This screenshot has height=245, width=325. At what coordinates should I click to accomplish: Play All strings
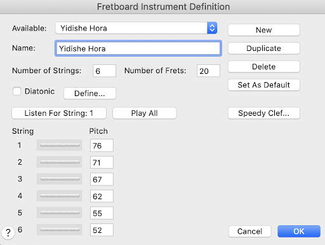tap(144, 113)
